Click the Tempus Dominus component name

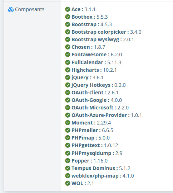pos(93,168)
